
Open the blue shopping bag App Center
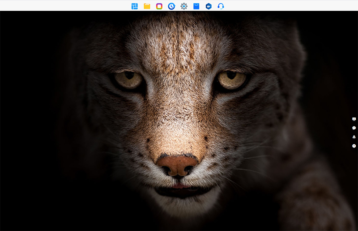pos(196,6)
